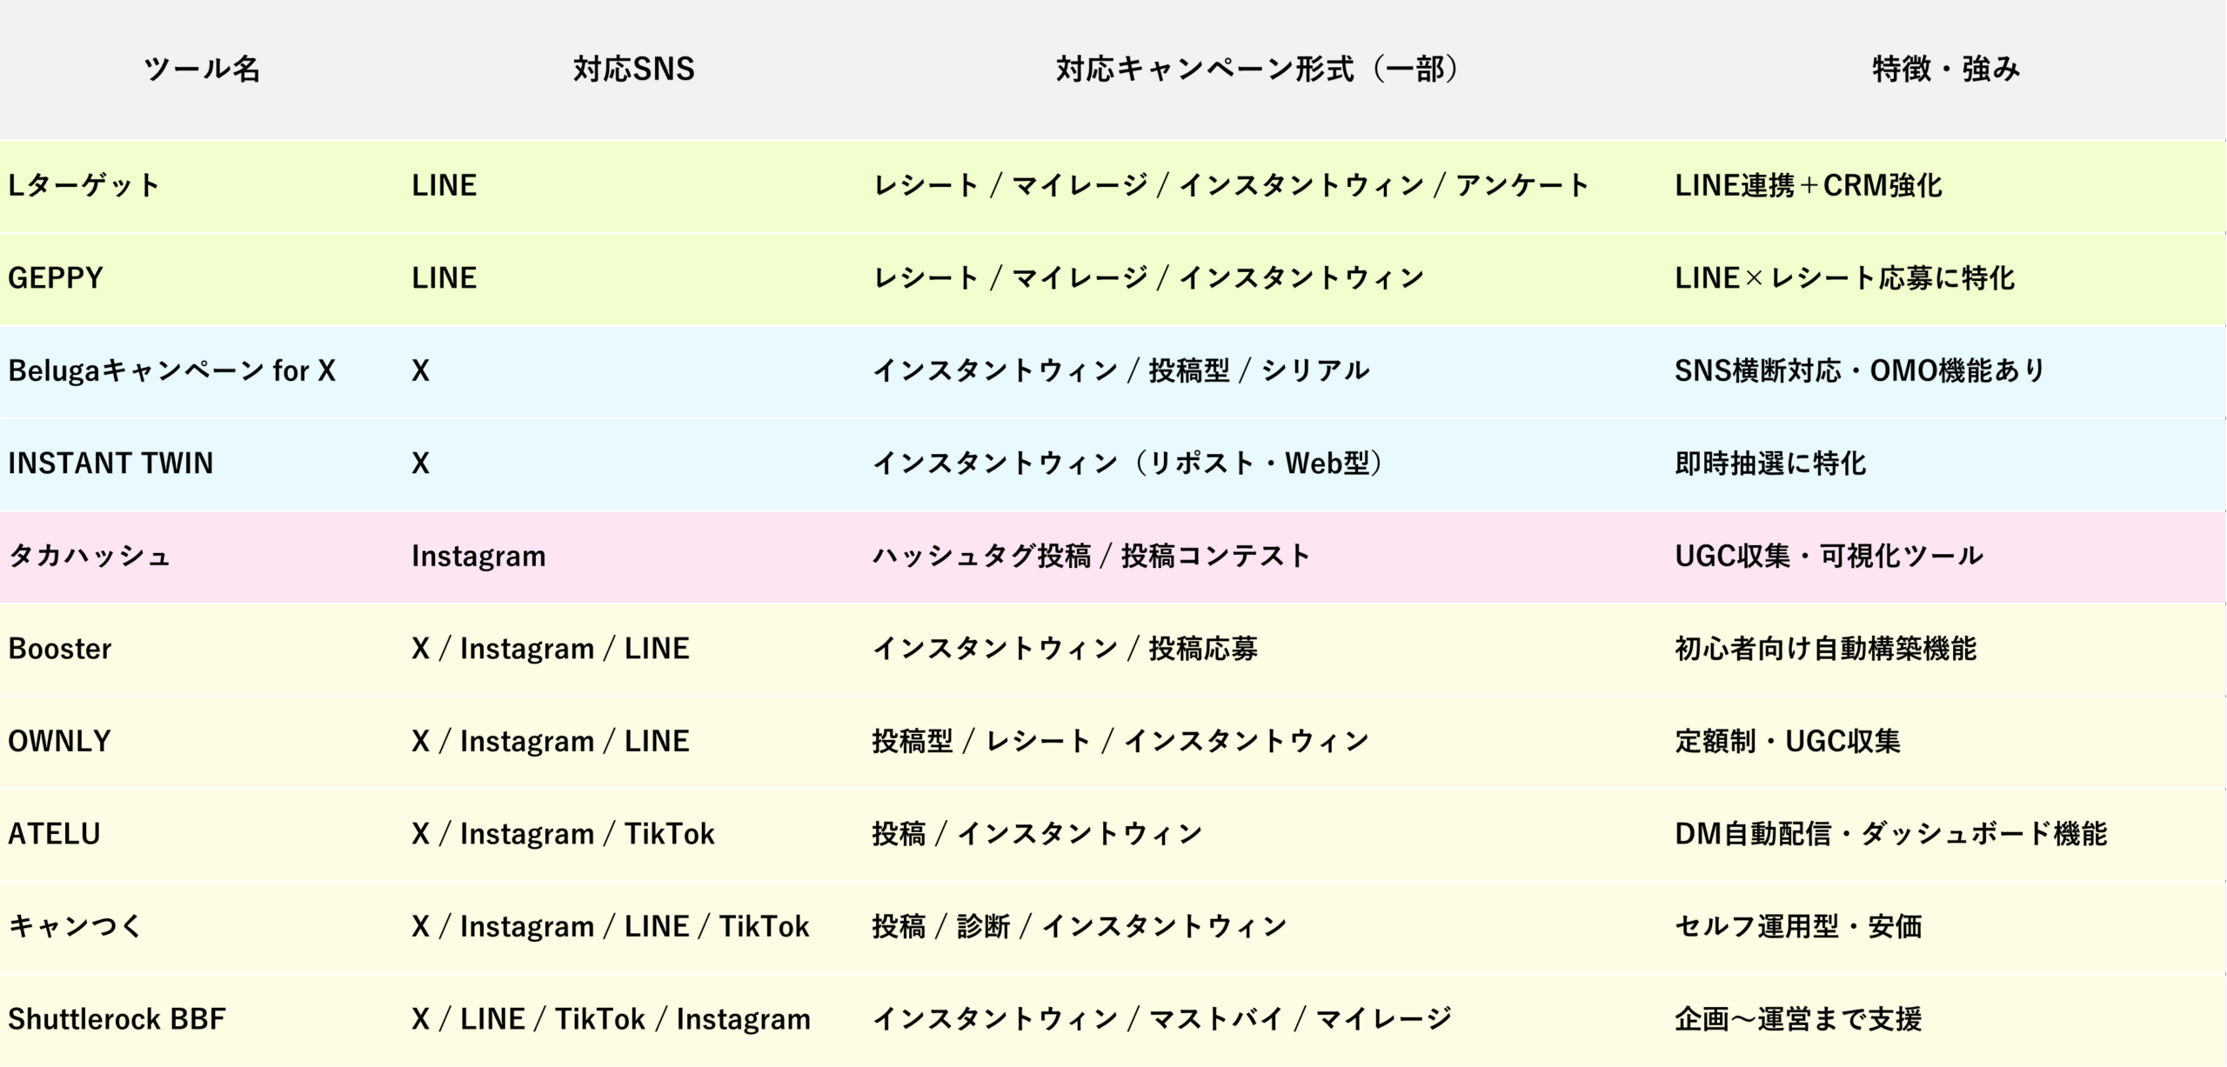Select the セルフ運用型・安価 feature cell
The height and width of the screenshot is (1067, 2227).
click(x=1798, y=926)
